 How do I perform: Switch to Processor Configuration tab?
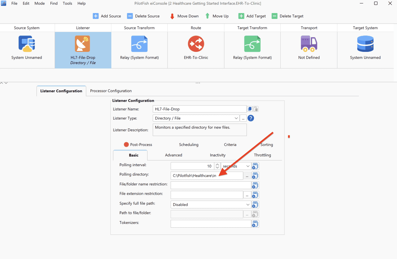pos(111,91)
